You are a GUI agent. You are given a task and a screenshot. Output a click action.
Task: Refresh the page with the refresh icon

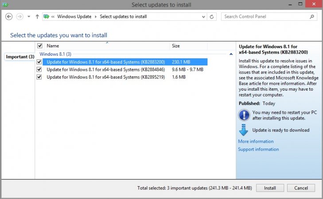click(211, 17)
